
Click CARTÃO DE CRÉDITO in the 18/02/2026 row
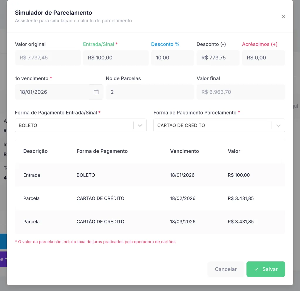click(x=100, y=198)
